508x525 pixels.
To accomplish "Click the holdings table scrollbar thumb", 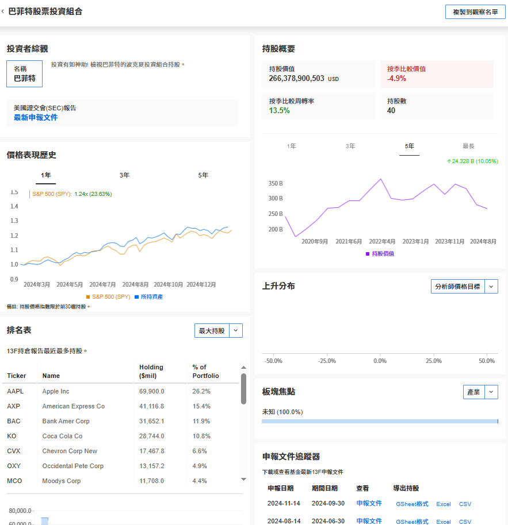I will tap(244, 389).
